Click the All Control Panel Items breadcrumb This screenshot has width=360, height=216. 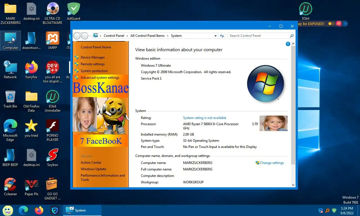point(147,36)
